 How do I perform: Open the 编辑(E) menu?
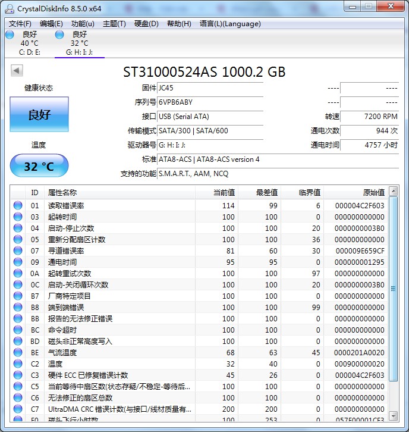click(51, 24)
